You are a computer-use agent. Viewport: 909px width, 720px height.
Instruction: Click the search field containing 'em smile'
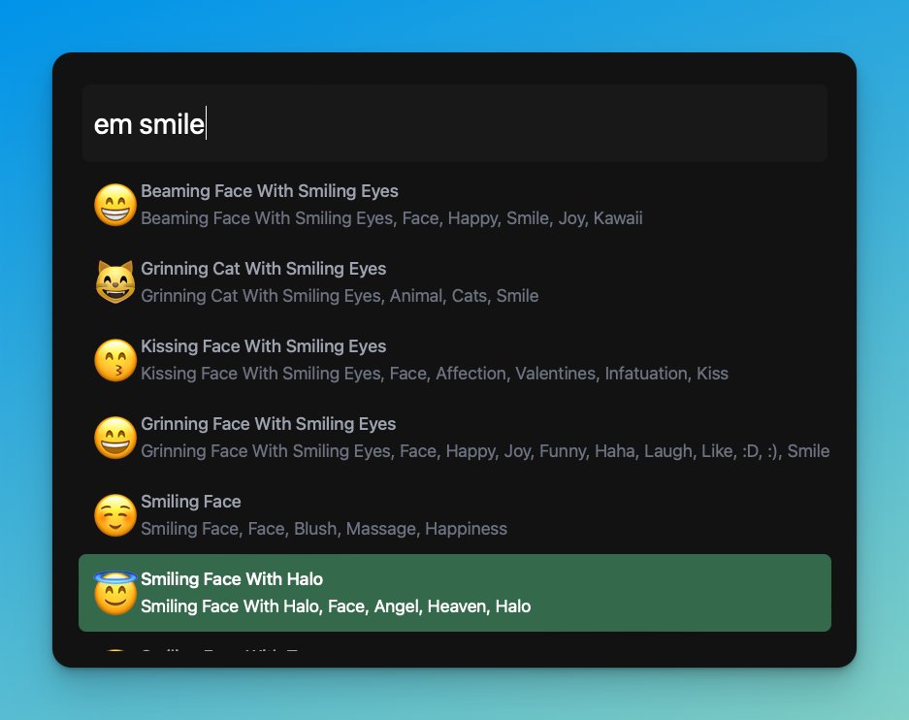(454, 123)
